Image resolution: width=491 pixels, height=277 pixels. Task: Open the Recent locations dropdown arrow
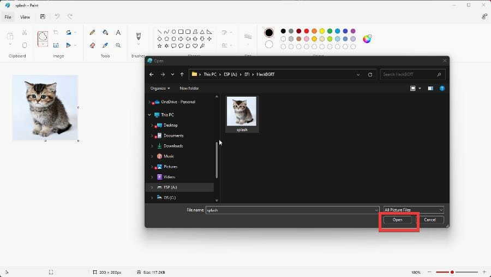[172, 74]
